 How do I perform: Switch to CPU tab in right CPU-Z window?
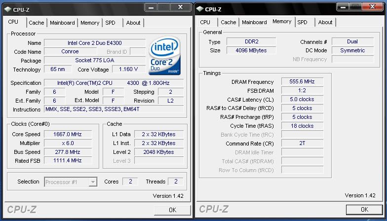[205, 22]
